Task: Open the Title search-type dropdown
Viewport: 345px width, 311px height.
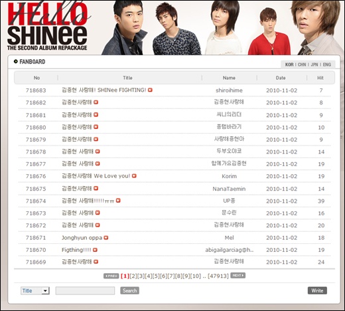Action: [35, 290]
